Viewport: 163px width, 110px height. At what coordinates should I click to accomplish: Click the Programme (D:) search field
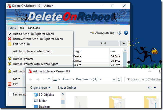[143, 79]
